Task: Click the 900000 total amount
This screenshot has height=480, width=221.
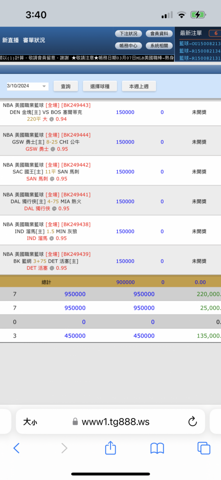Action: 125,282
